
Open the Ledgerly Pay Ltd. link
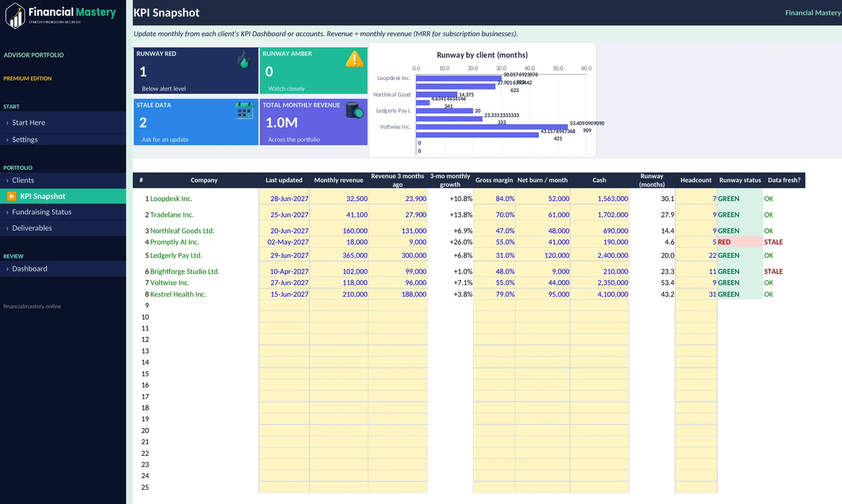pyautogui.click(x=176, y=255)
